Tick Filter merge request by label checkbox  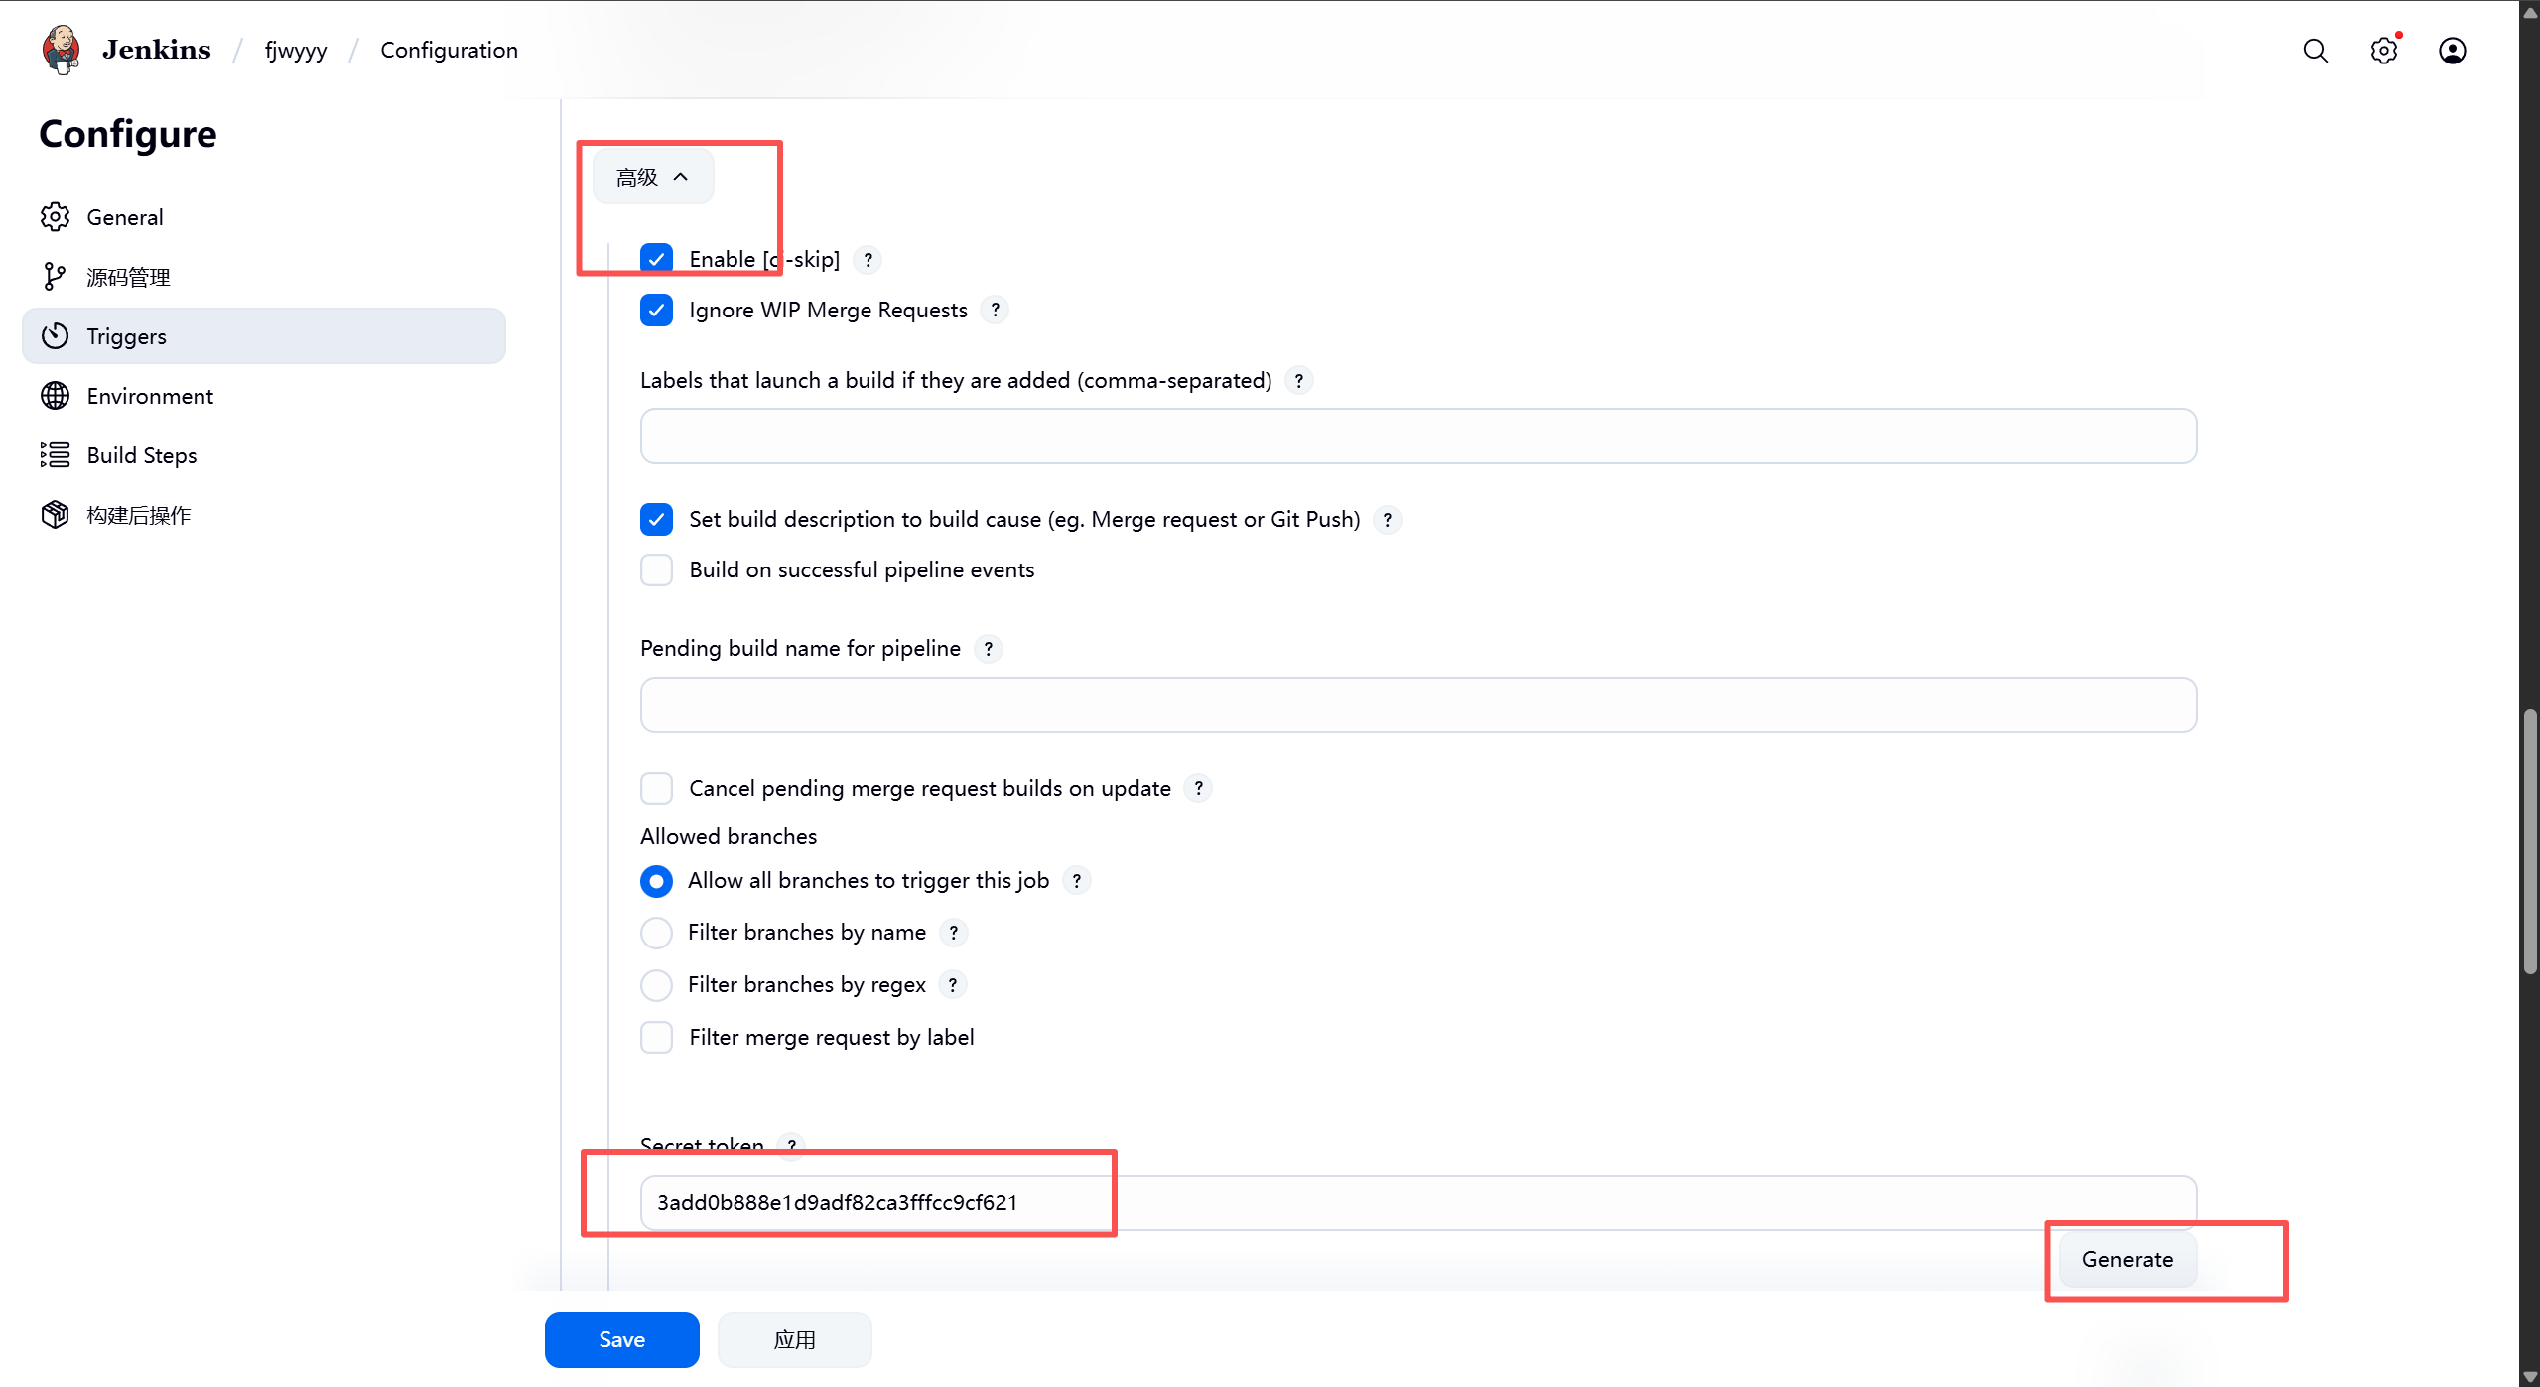pos(656,1038)
